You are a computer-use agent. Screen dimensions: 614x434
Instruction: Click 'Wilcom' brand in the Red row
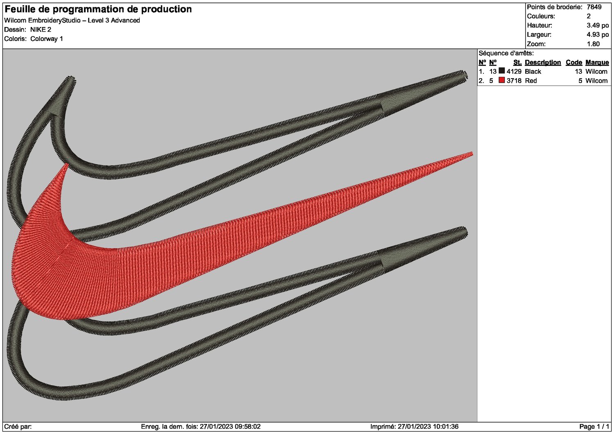[x=596, y=81]
